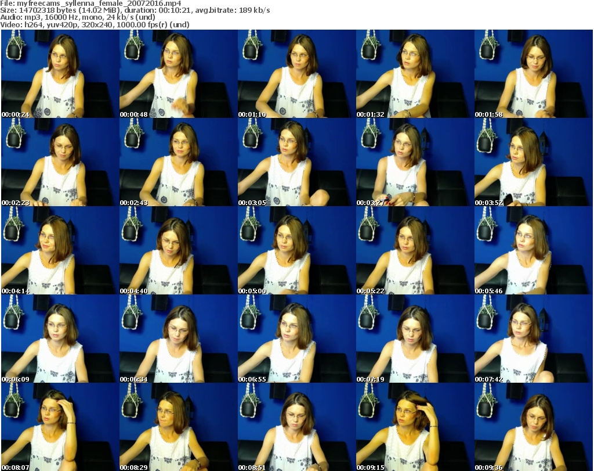Choose the frame timestamped 00:06:34
Viewport: 594px width, 471px height.
(179, 339)
